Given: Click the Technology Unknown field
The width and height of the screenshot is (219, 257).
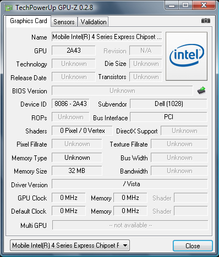Looking at the screenshot, I should (74, 64).
